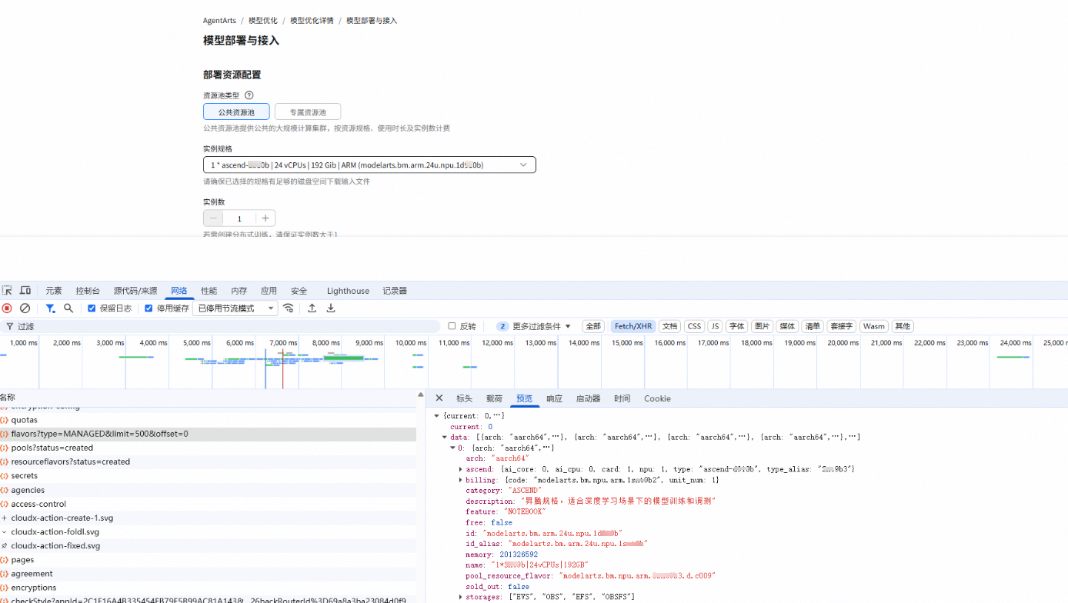1068x603 pixels.
Task: Clear the network log
Action: coord(25,308)
